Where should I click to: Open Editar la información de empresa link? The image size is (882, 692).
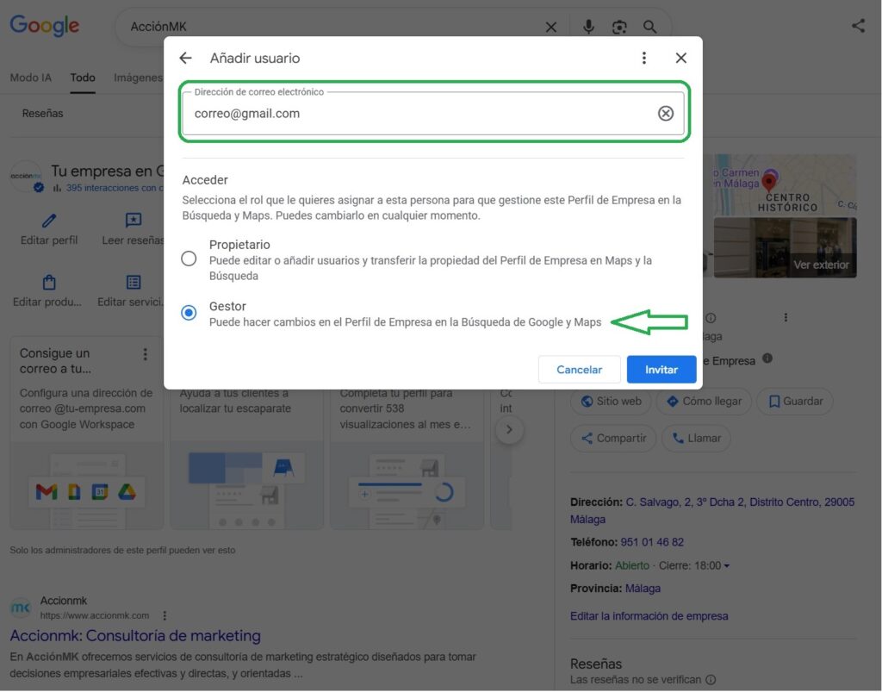coord(649,616)
